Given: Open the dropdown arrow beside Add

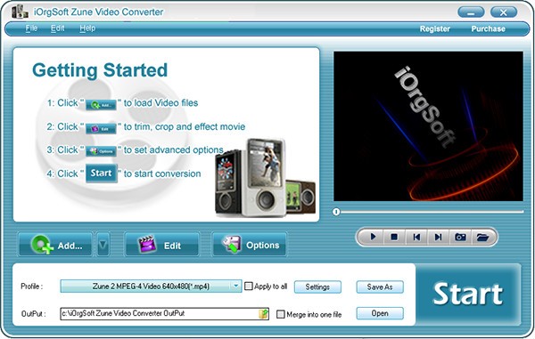Looking at the screenshot, I should click(x=103, y=245).
